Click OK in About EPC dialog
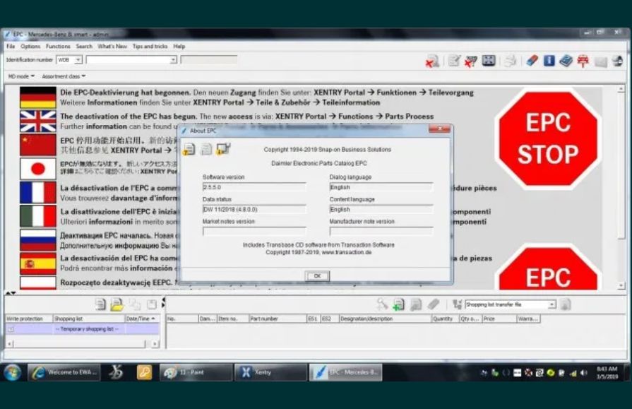 point(317,276)
